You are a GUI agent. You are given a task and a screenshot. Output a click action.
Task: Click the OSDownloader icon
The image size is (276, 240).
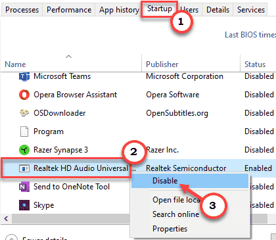(x=24, y=113)
